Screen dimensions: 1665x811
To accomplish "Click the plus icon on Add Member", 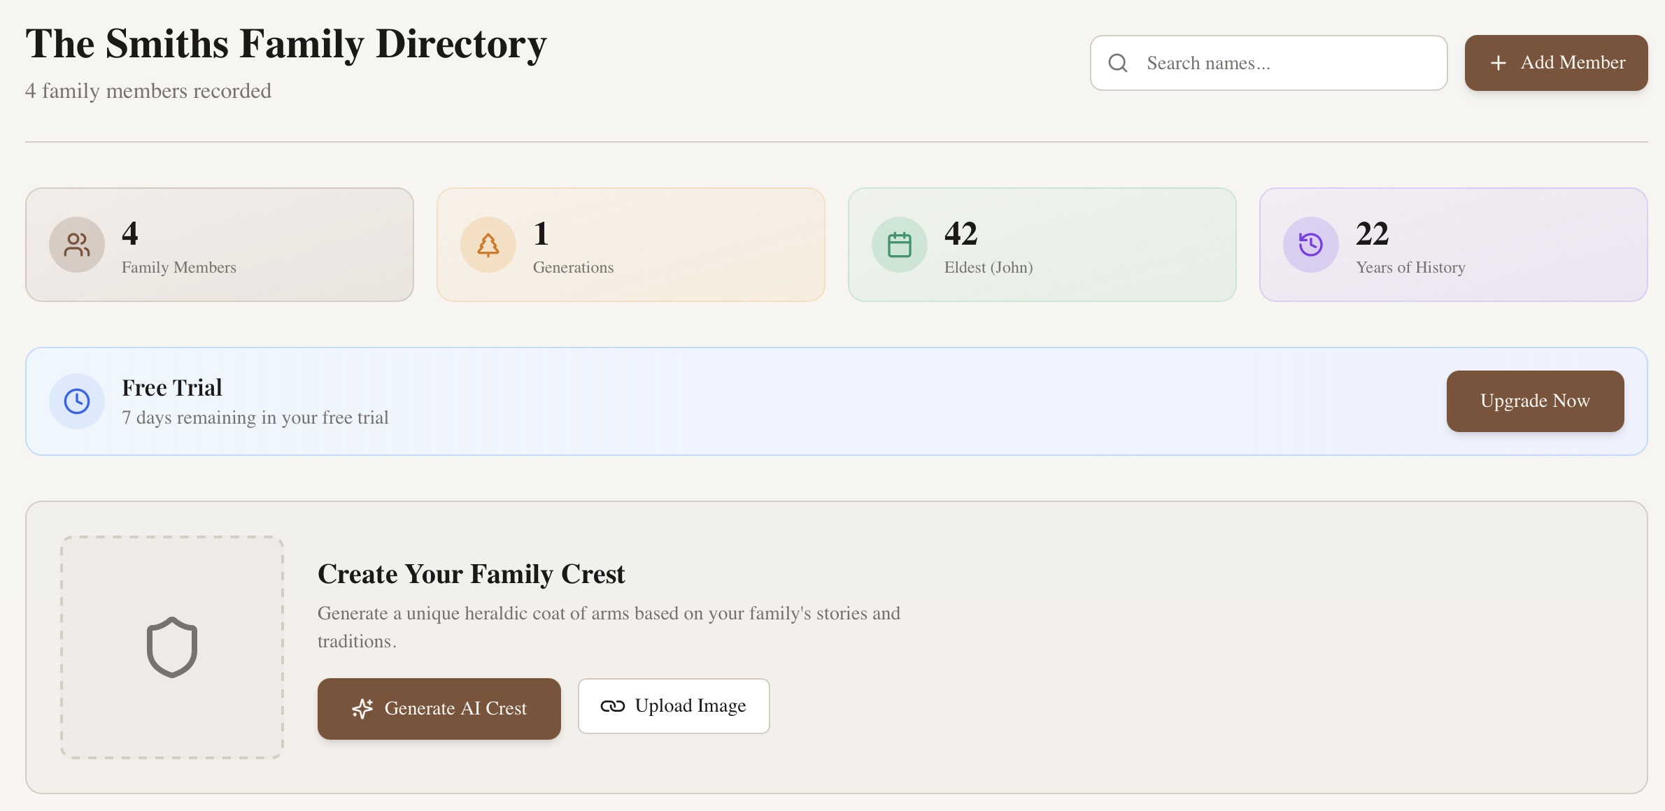I will coord(1498,63).
